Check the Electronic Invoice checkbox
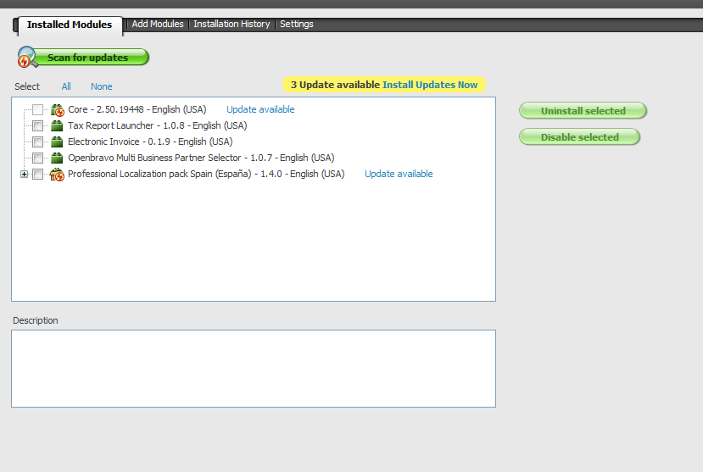 click(37, 142)
